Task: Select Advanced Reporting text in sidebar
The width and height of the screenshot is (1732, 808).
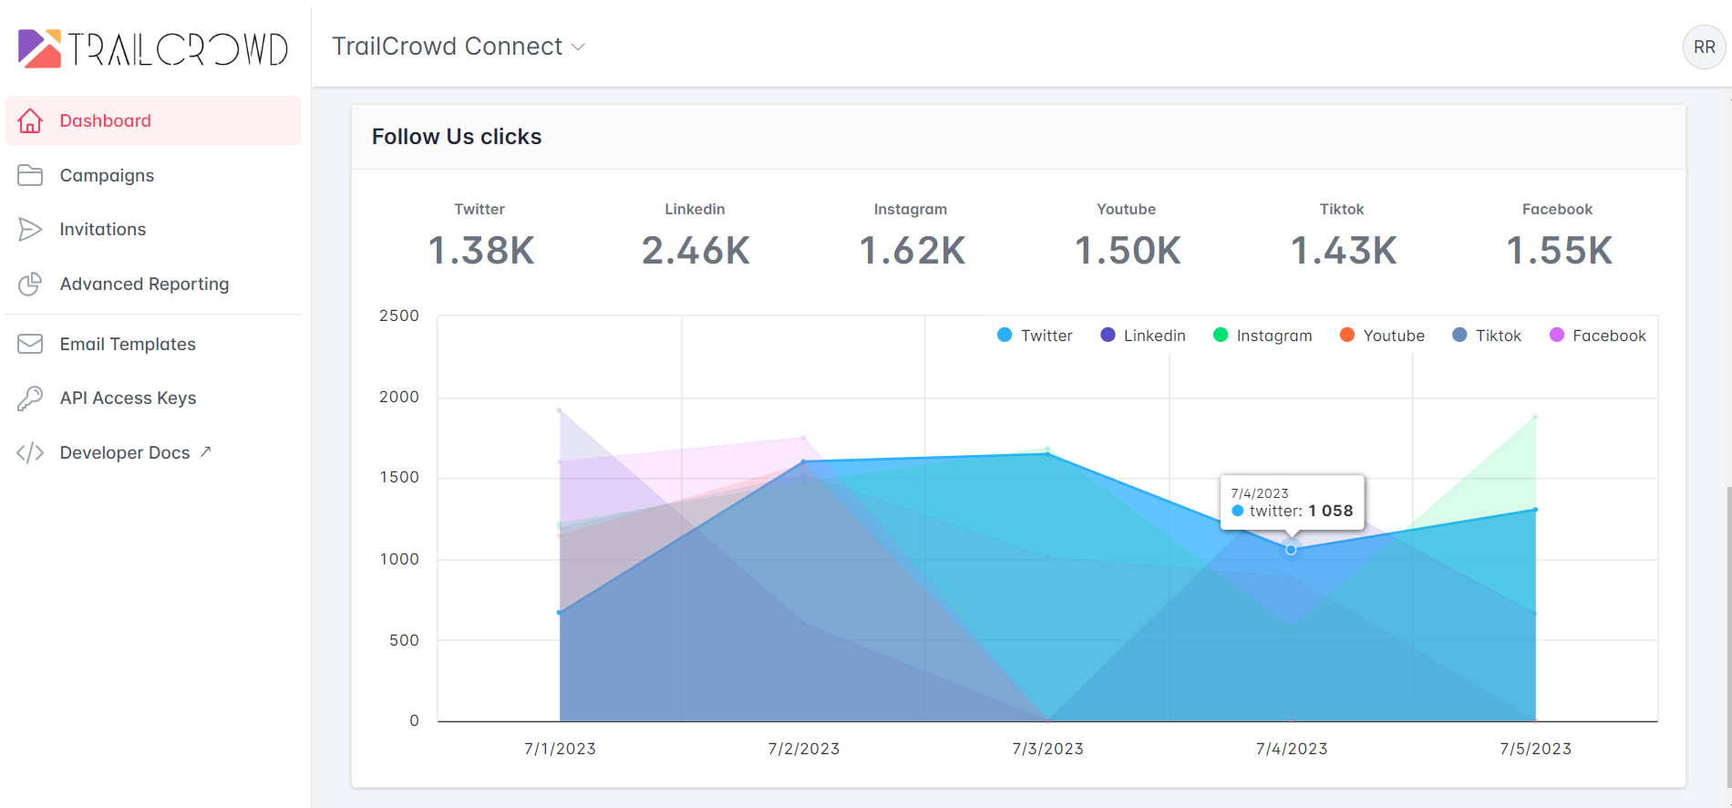Action: (x=144, y=284)
